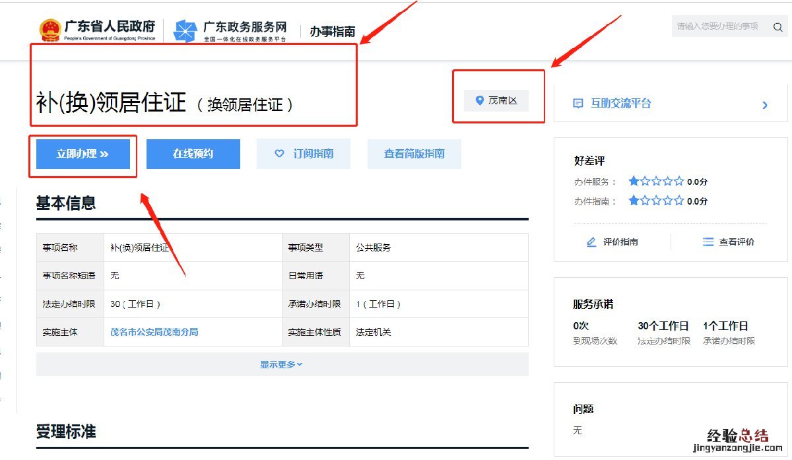Click the 查看简版指南 button
Image resolution: width=792 pixels, height=460 pixels.
coord(414,154)
